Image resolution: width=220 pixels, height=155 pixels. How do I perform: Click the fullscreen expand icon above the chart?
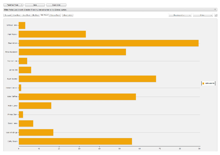pos(216,15)
